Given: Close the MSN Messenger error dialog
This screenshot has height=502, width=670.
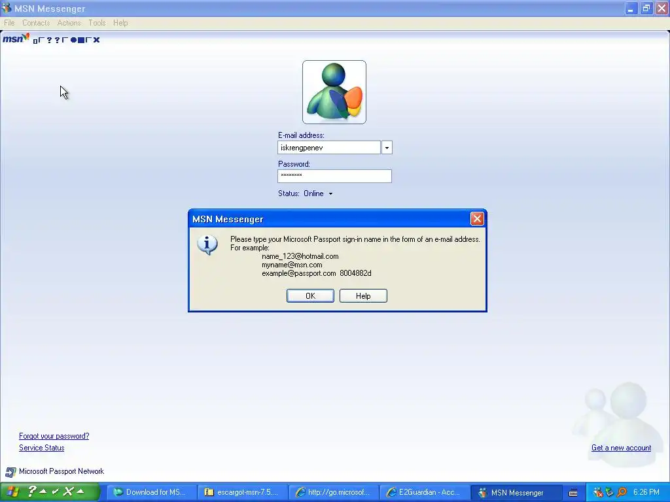Looking at the screenshot, I should (477, 218).
